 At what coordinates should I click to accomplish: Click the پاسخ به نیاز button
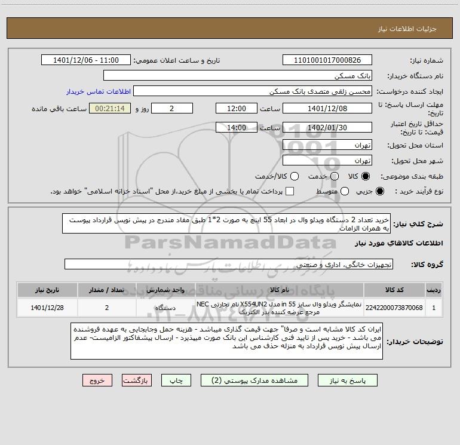tap(346, 380)
